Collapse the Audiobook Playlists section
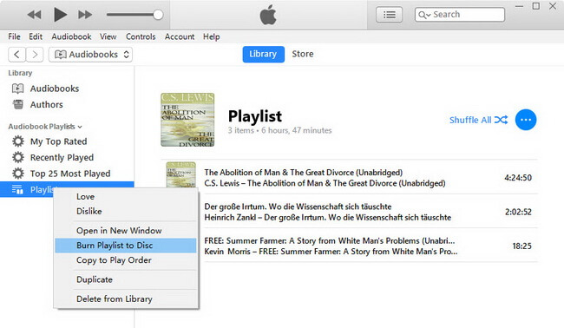This screenshot has width=564, height=328. pos(80,127)
